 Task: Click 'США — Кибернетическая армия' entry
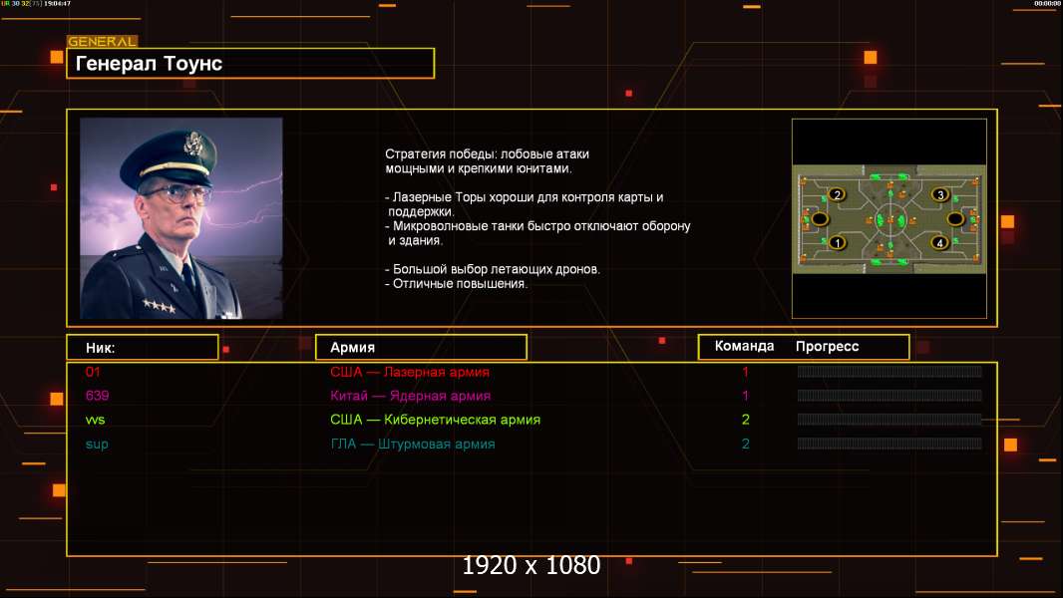(x=435, y=420)
